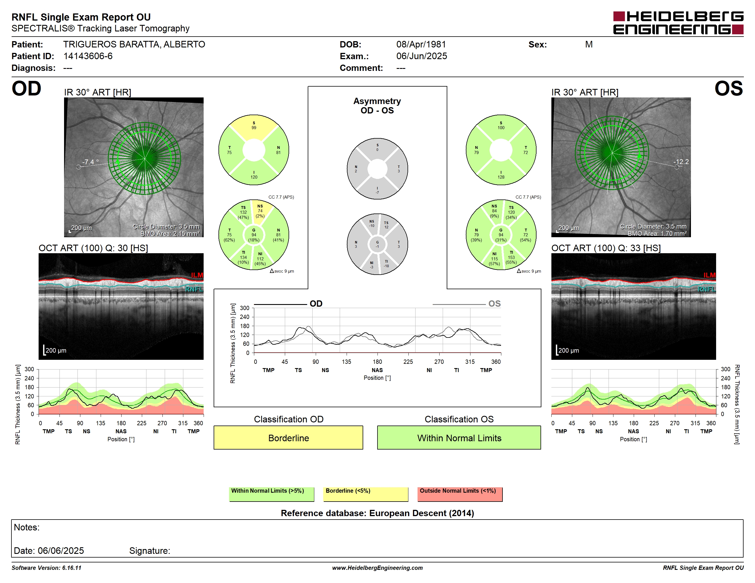Click the Heidelberg Engineering logo
Image resolution: width=755 pixels, height=583 pixels.
coord(678,23)
